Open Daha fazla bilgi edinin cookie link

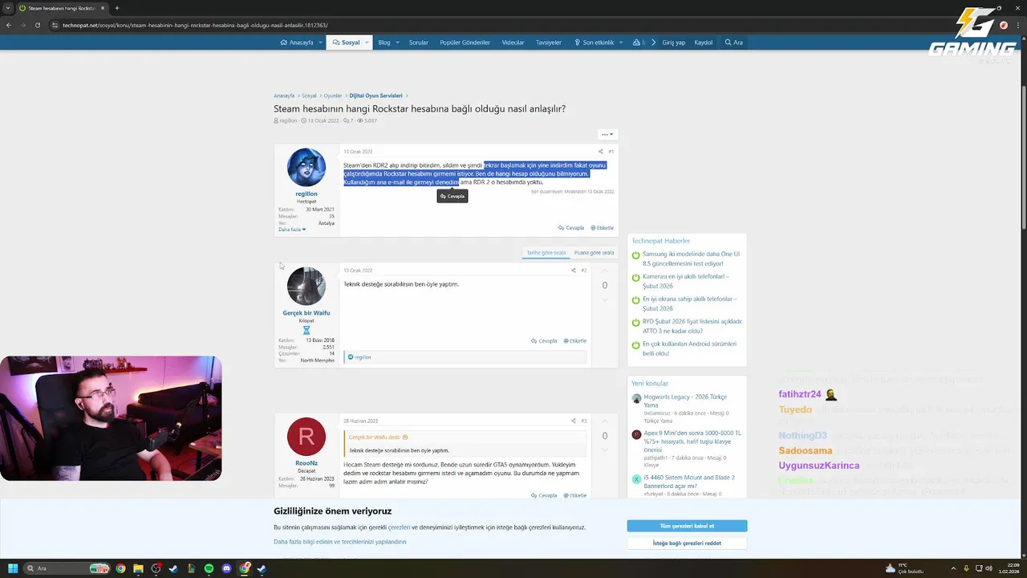click(x=340, y=542)
